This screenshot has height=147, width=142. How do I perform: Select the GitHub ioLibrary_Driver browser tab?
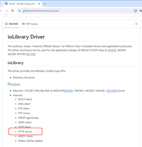22,4
